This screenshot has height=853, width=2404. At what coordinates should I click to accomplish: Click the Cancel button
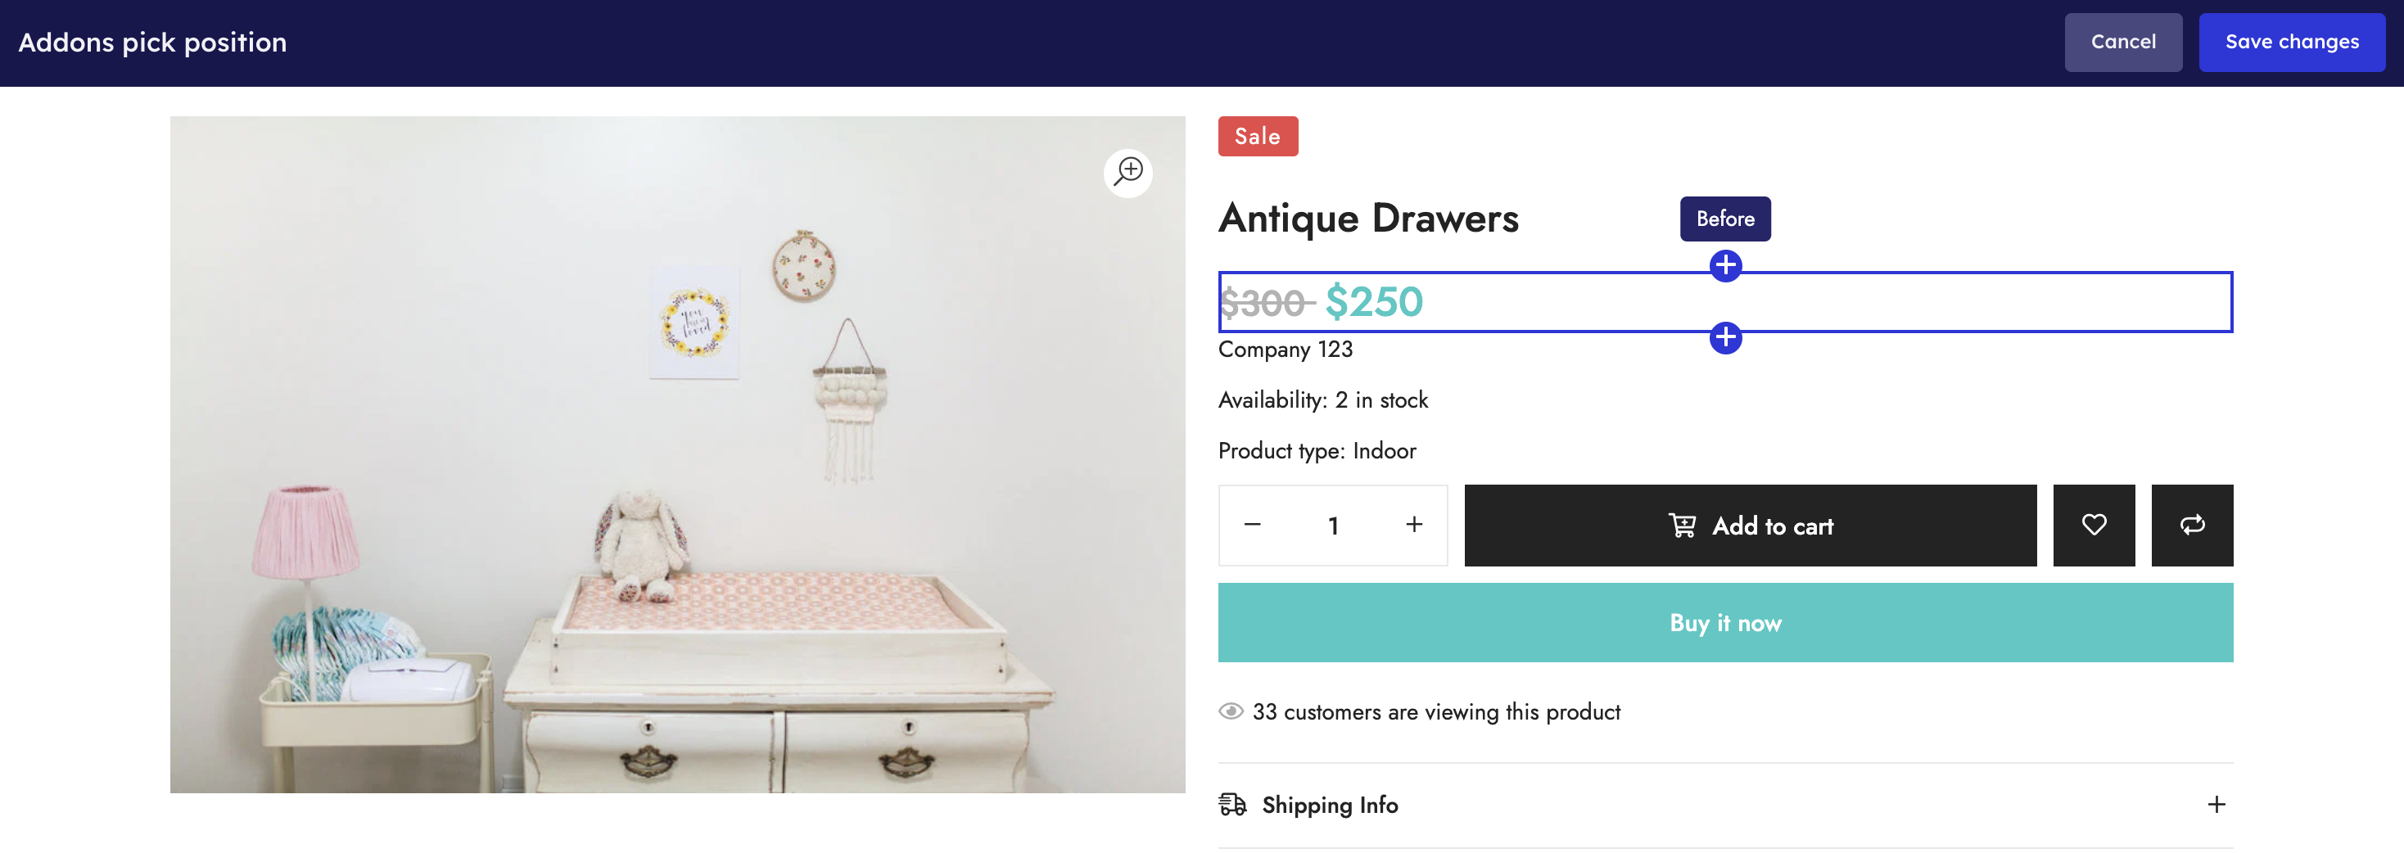point(2122,42)
